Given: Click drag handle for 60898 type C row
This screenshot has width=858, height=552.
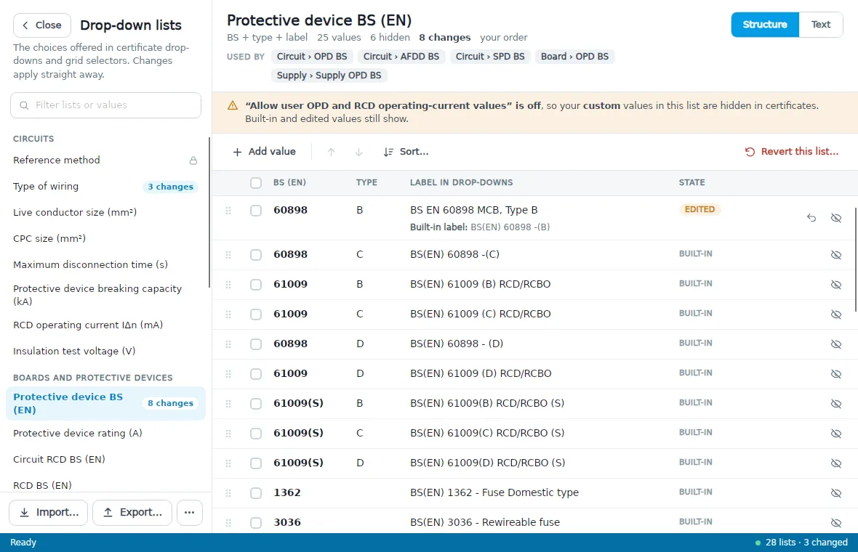Looking at the screenshot, I should (x=228, y=255).
